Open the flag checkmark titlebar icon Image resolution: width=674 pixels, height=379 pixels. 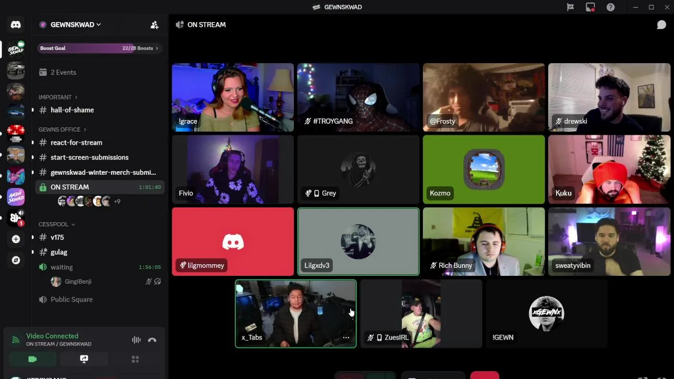570,7
